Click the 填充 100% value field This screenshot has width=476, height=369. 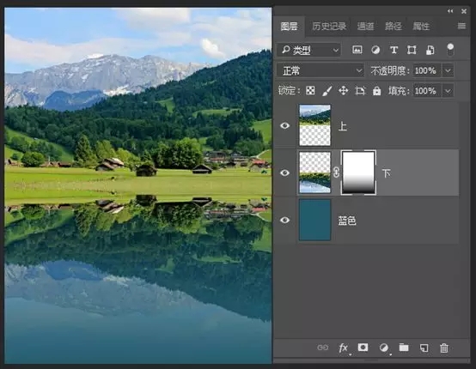tap(427, 91)
